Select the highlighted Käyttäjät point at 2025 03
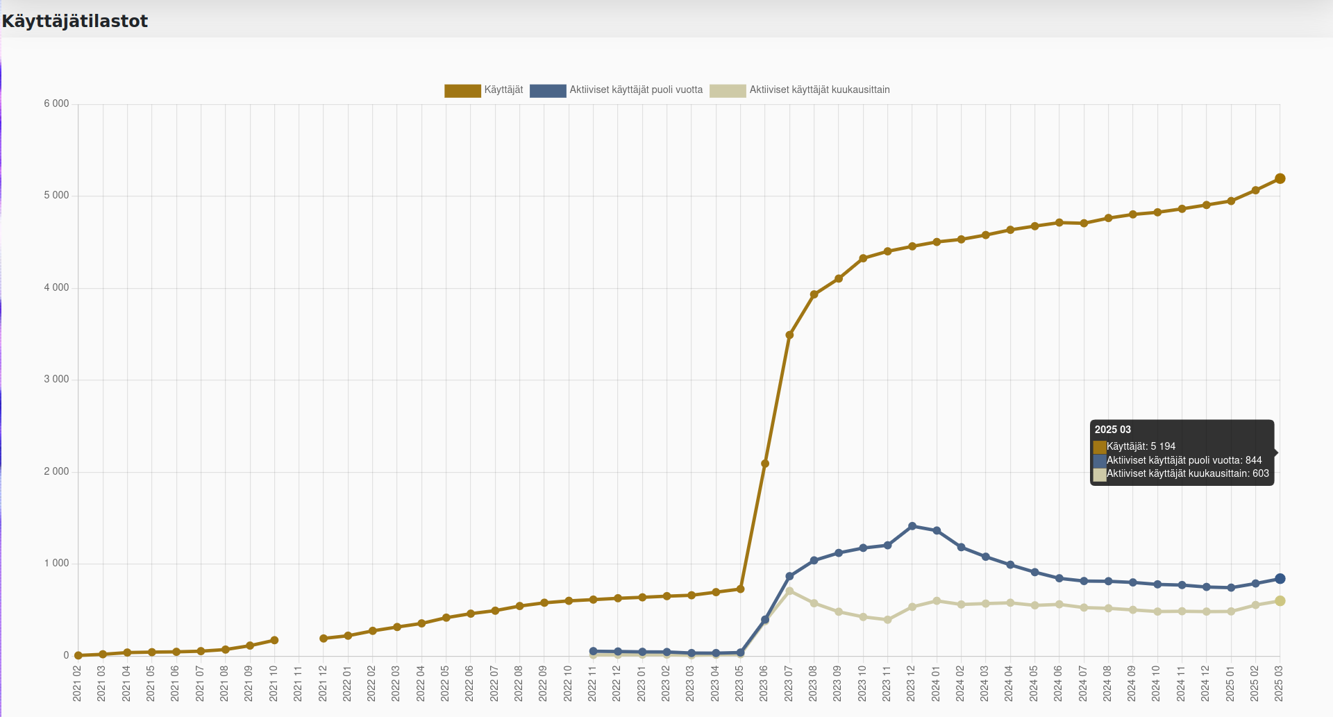The width and height of the screenshot is (1333, 717). tap(1280, 178)
